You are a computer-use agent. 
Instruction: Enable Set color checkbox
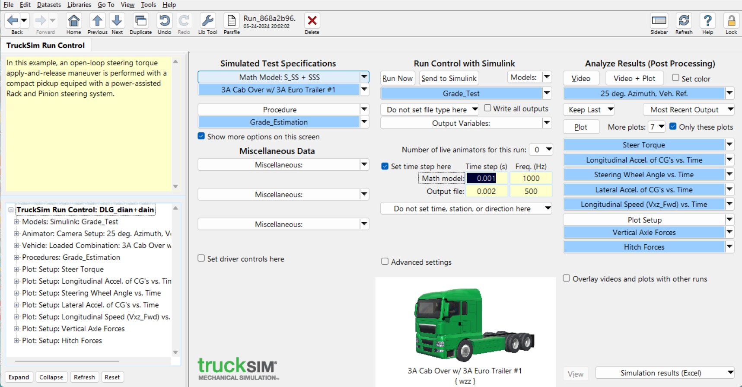pyautogui.click(x=675, y=78)
